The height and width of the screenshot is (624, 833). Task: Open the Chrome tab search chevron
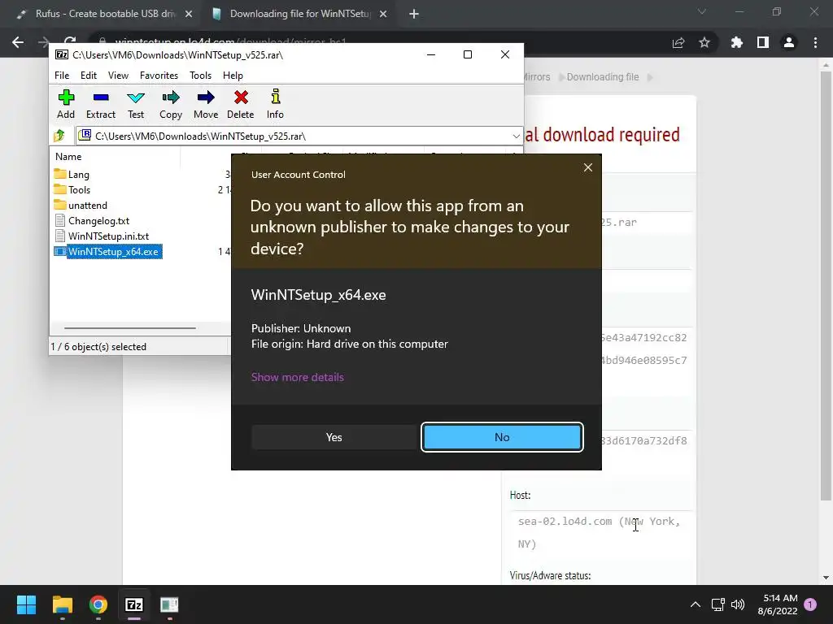coord(702,11)
